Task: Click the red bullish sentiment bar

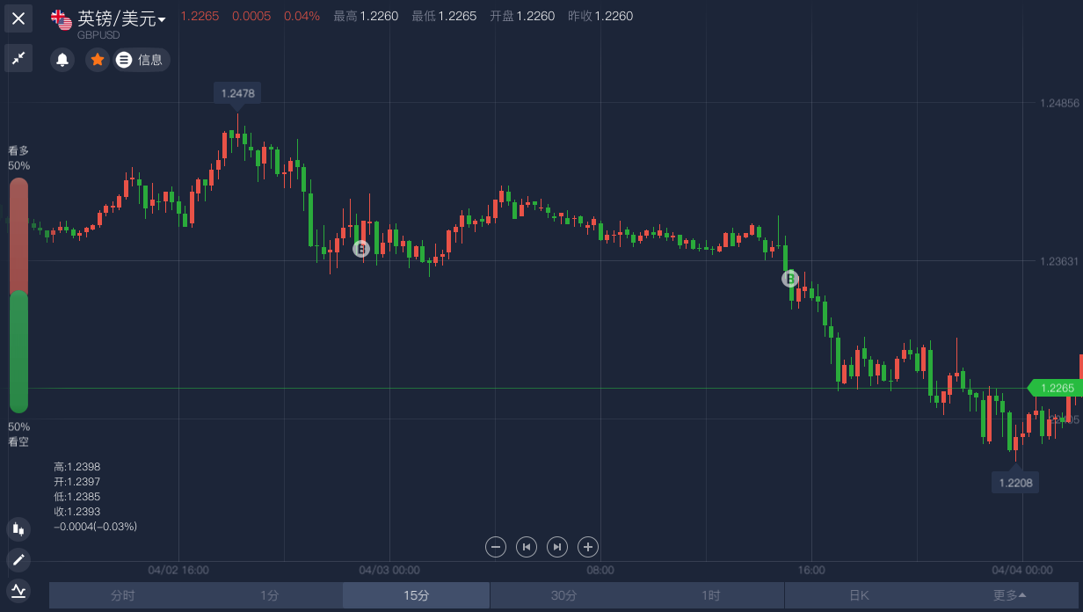Action: click(x=18, y=235)
